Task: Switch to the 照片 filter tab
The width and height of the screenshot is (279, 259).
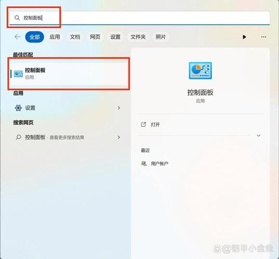Action: pyautogui.click(x=161, y=37)
